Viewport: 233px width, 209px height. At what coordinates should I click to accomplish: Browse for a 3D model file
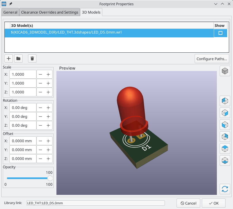point(18,58)
